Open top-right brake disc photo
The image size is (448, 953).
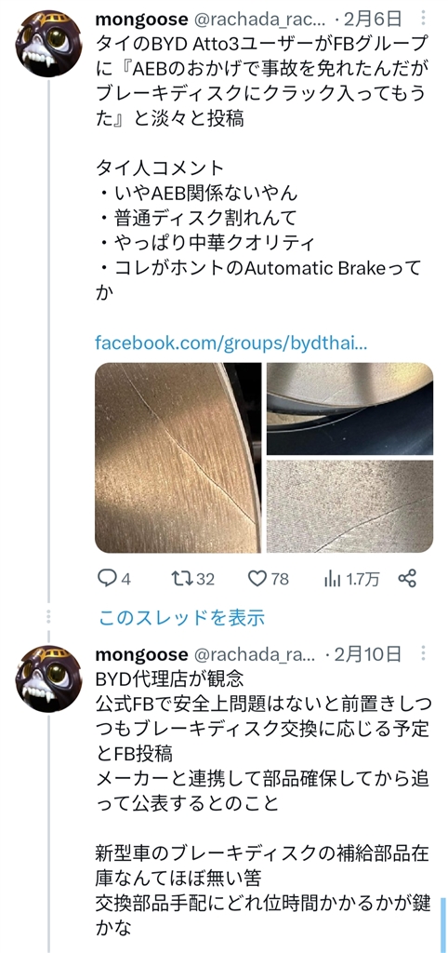tap(349, 409)
